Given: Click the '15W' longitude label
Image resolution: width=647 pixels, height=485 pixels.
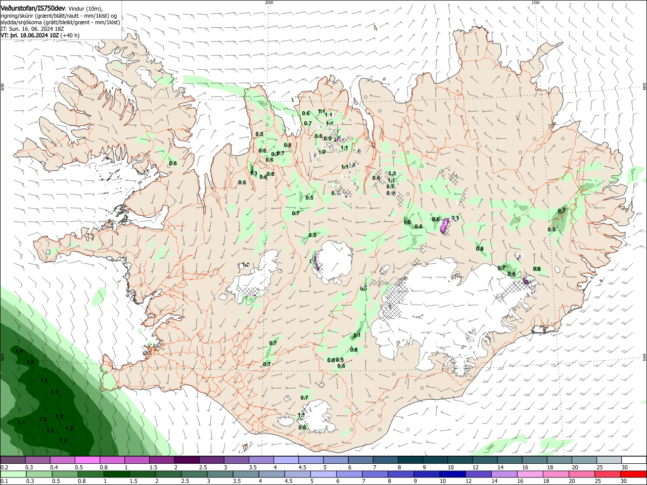Looking at the screenshot, I should [535, 3].
